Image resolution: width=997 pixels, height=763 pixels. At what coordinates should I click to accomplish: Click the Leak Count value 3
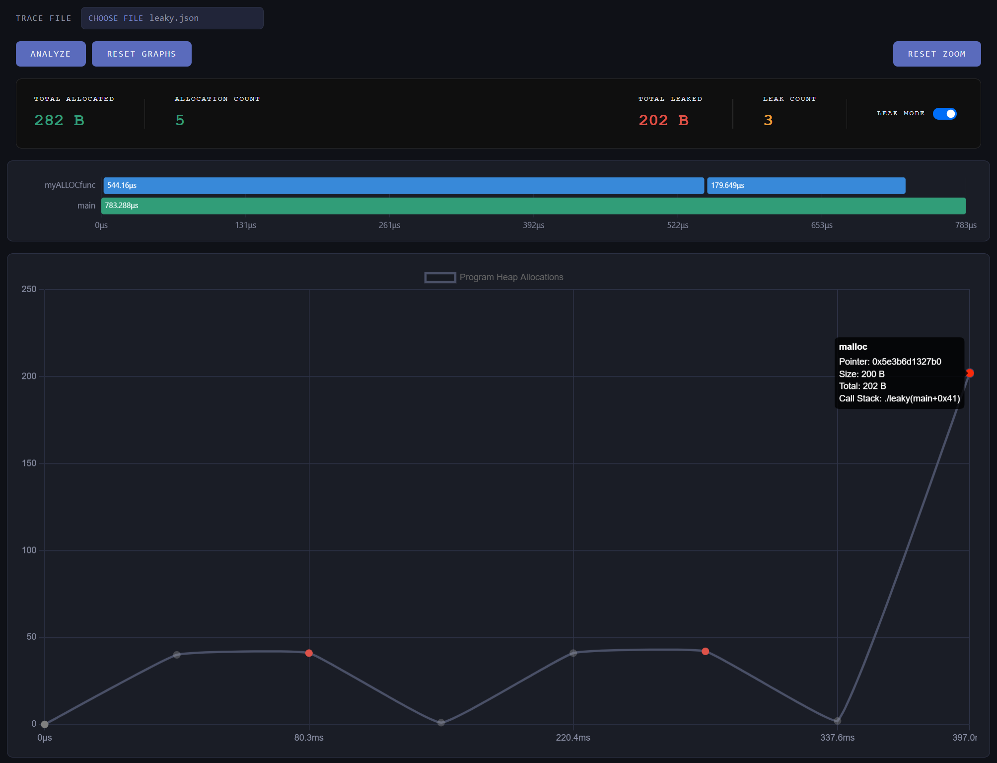[x=768, y=120]
